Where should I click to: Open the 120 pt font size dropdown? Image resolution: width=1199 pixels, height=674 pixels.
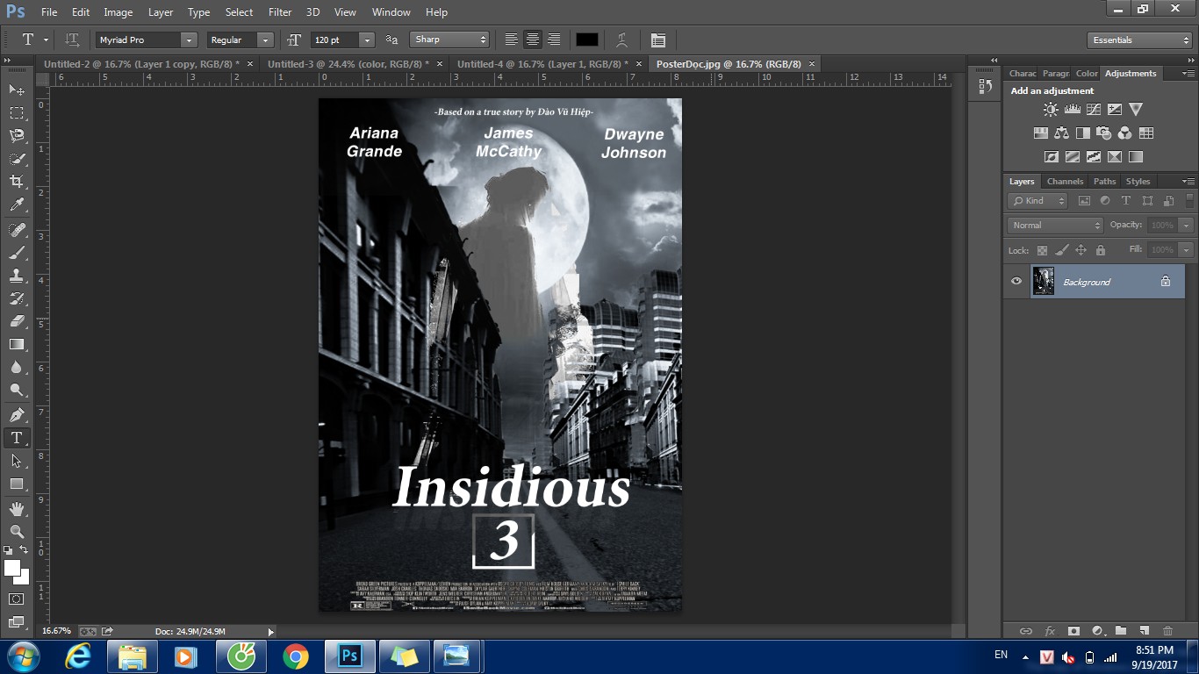click(x=367, y=39)
